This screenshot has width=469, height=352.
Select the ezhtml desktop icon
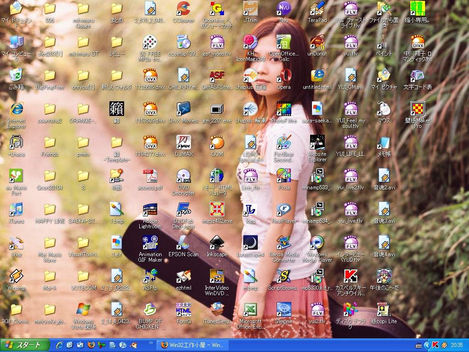[x=183, y=276]
